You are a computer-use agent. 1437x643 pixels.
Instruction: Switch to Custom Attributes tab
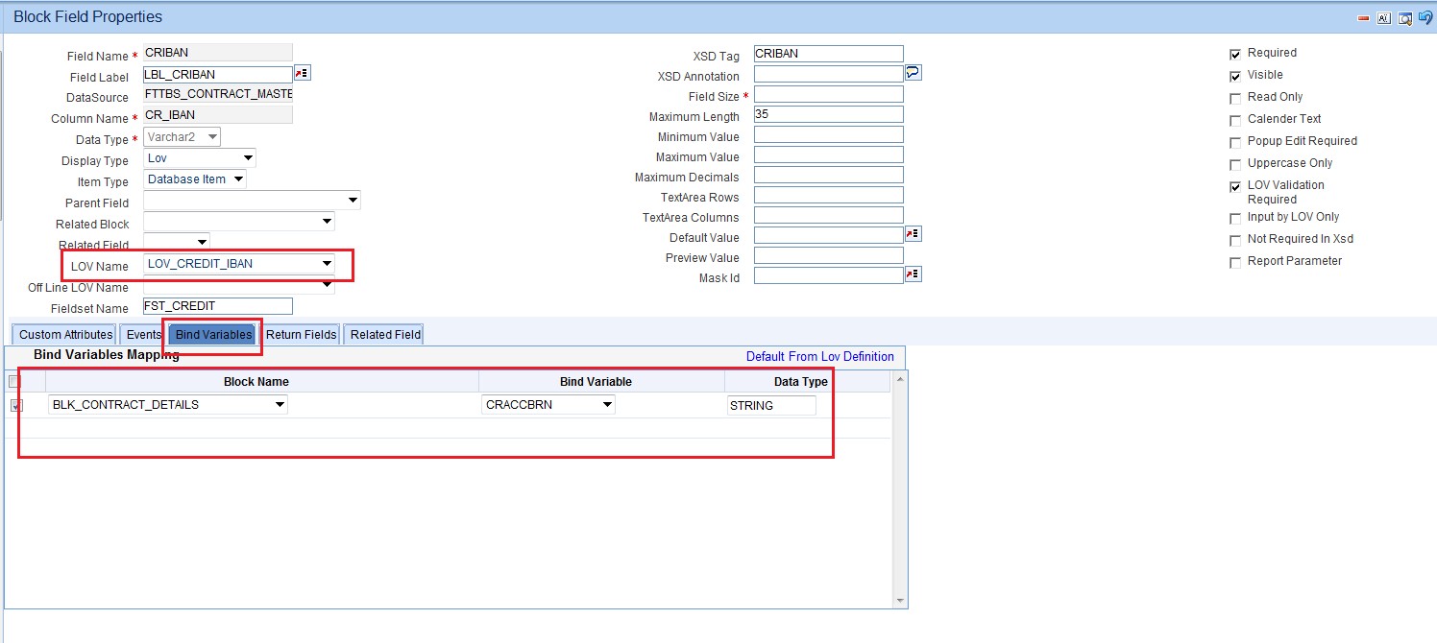tap(65, 335)
